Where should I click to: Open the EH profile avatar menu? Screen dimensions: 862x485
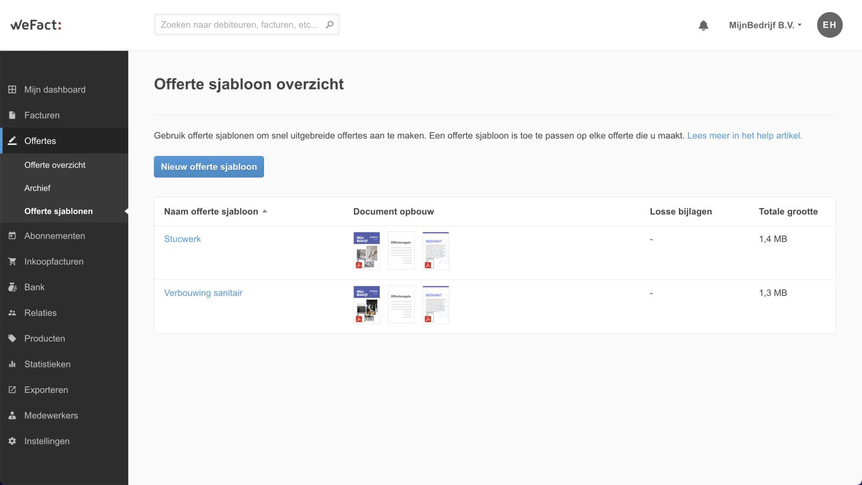coord(830,24)
